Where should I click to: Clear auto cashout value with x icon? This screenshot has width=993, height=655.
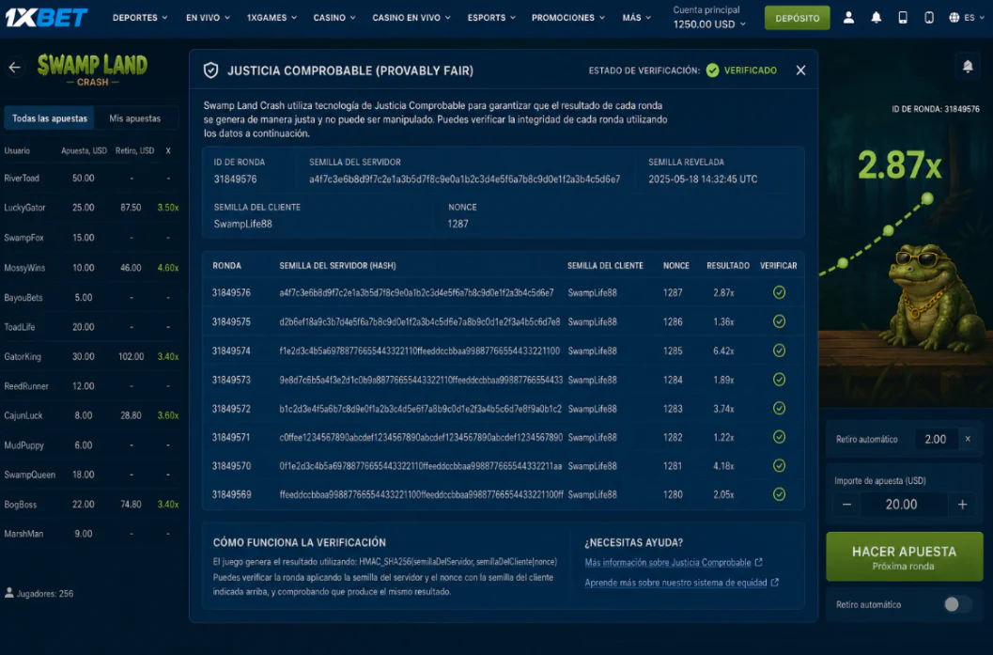coord(967,438)
